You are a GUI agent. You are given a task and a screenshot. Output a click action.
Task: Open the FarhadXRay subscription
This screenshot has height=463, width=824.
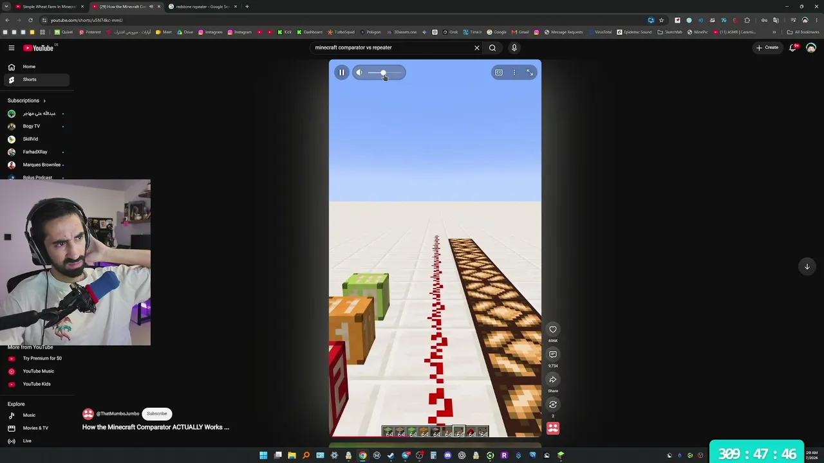tap(35, 152)
